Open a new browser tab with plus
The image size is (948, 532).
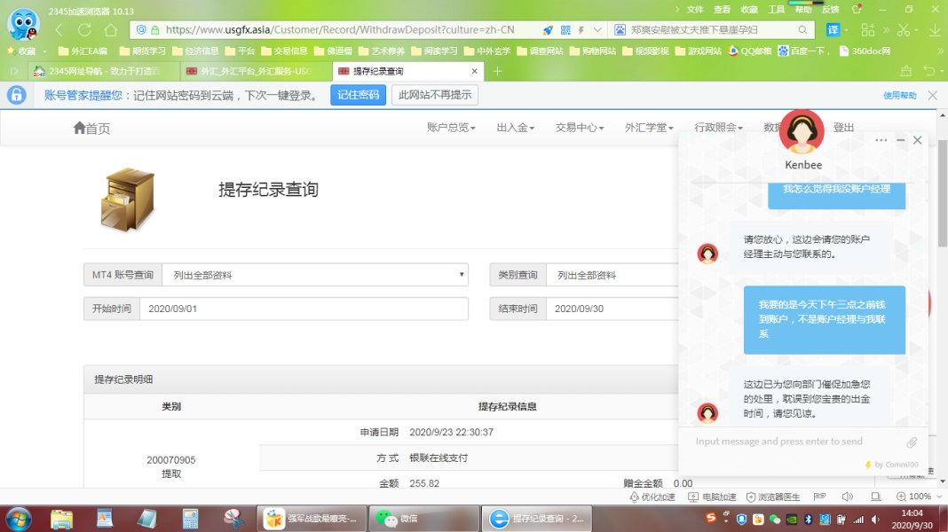point(497,71)
